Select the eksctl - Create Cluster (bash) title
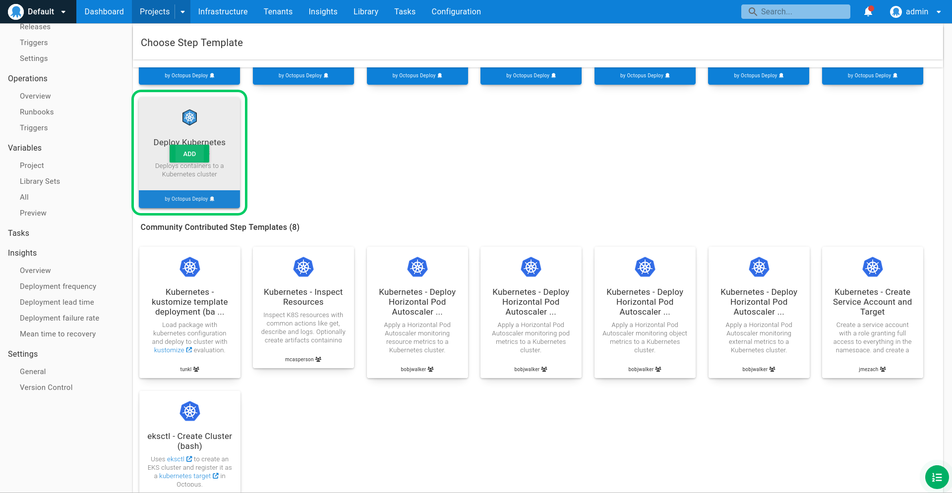This screenshot has height=493, width=952. pyautogui.click(x=189, y=441)
